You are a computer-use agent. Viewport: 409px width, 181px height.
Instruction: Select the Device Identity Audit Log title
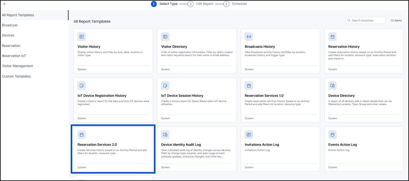(181, 145)
